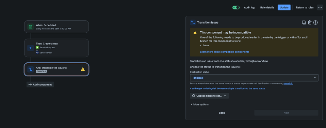Click warning triangle in incompatible banner

point(195,33)
